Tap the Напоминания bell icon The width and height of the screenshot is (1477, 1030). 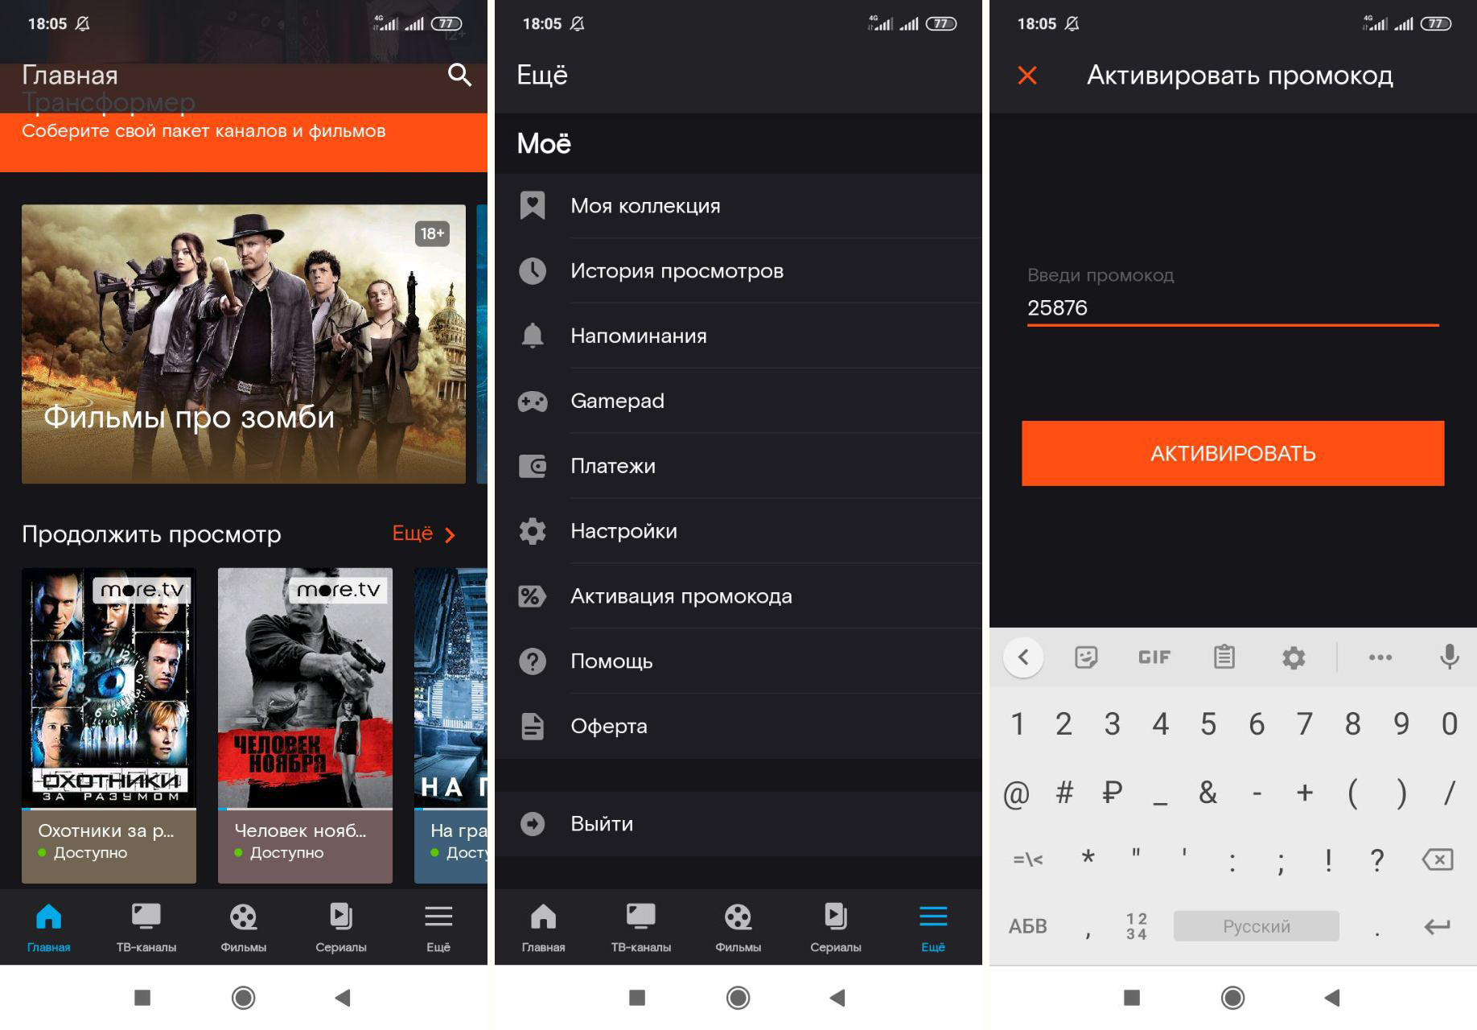tap(532, 336)
